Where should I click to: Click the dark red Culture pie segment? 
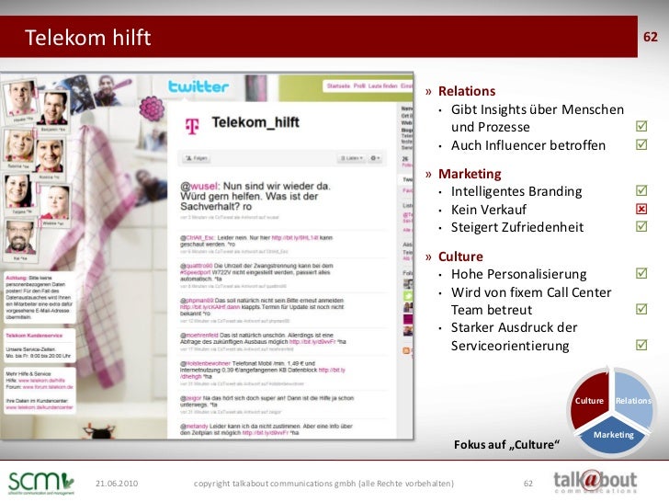(x=590, y=400)
